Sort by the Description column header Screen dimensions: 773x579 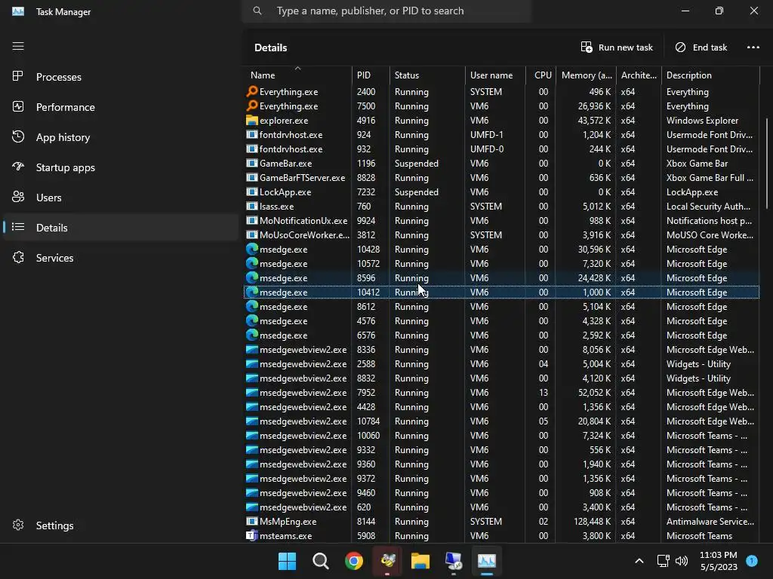coord(710,75)
